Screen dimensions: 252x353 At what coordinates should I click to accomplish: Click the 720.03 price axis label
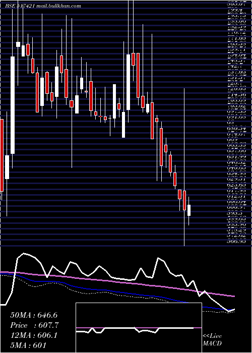point(236,89)
